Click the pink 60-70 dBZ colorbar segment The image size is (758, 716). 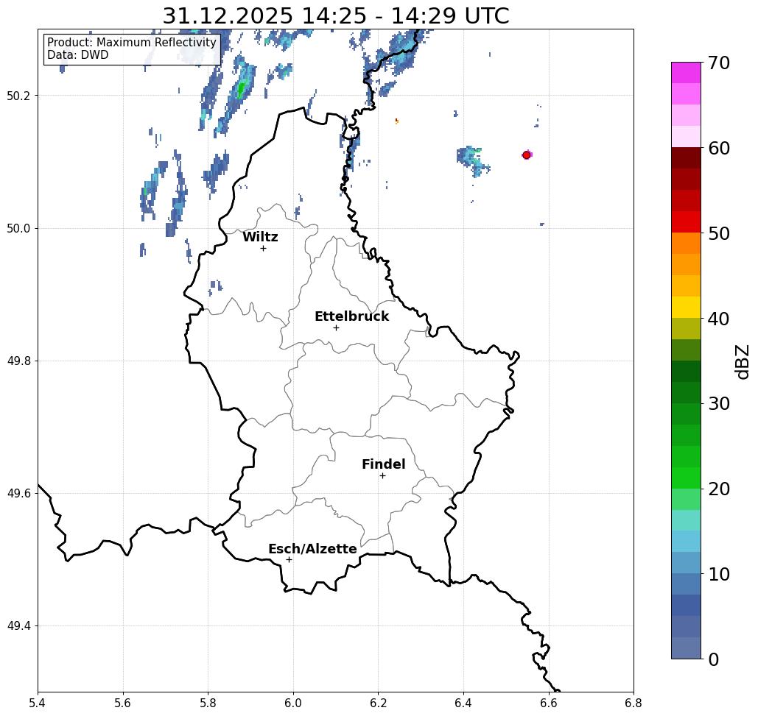(686, 104)
